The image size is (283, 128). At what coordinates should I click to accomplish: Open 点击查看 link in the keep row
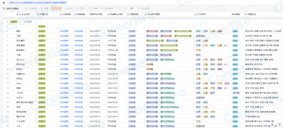(64, 83)
